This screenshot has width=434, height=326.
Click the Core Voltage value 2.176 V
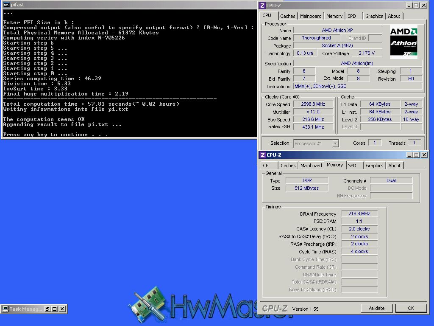[367, 53]
